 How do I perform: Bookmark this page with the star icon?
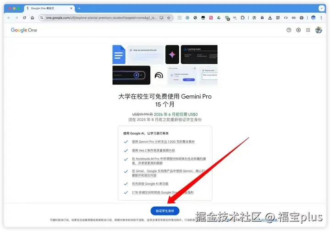tap(169, 18)
